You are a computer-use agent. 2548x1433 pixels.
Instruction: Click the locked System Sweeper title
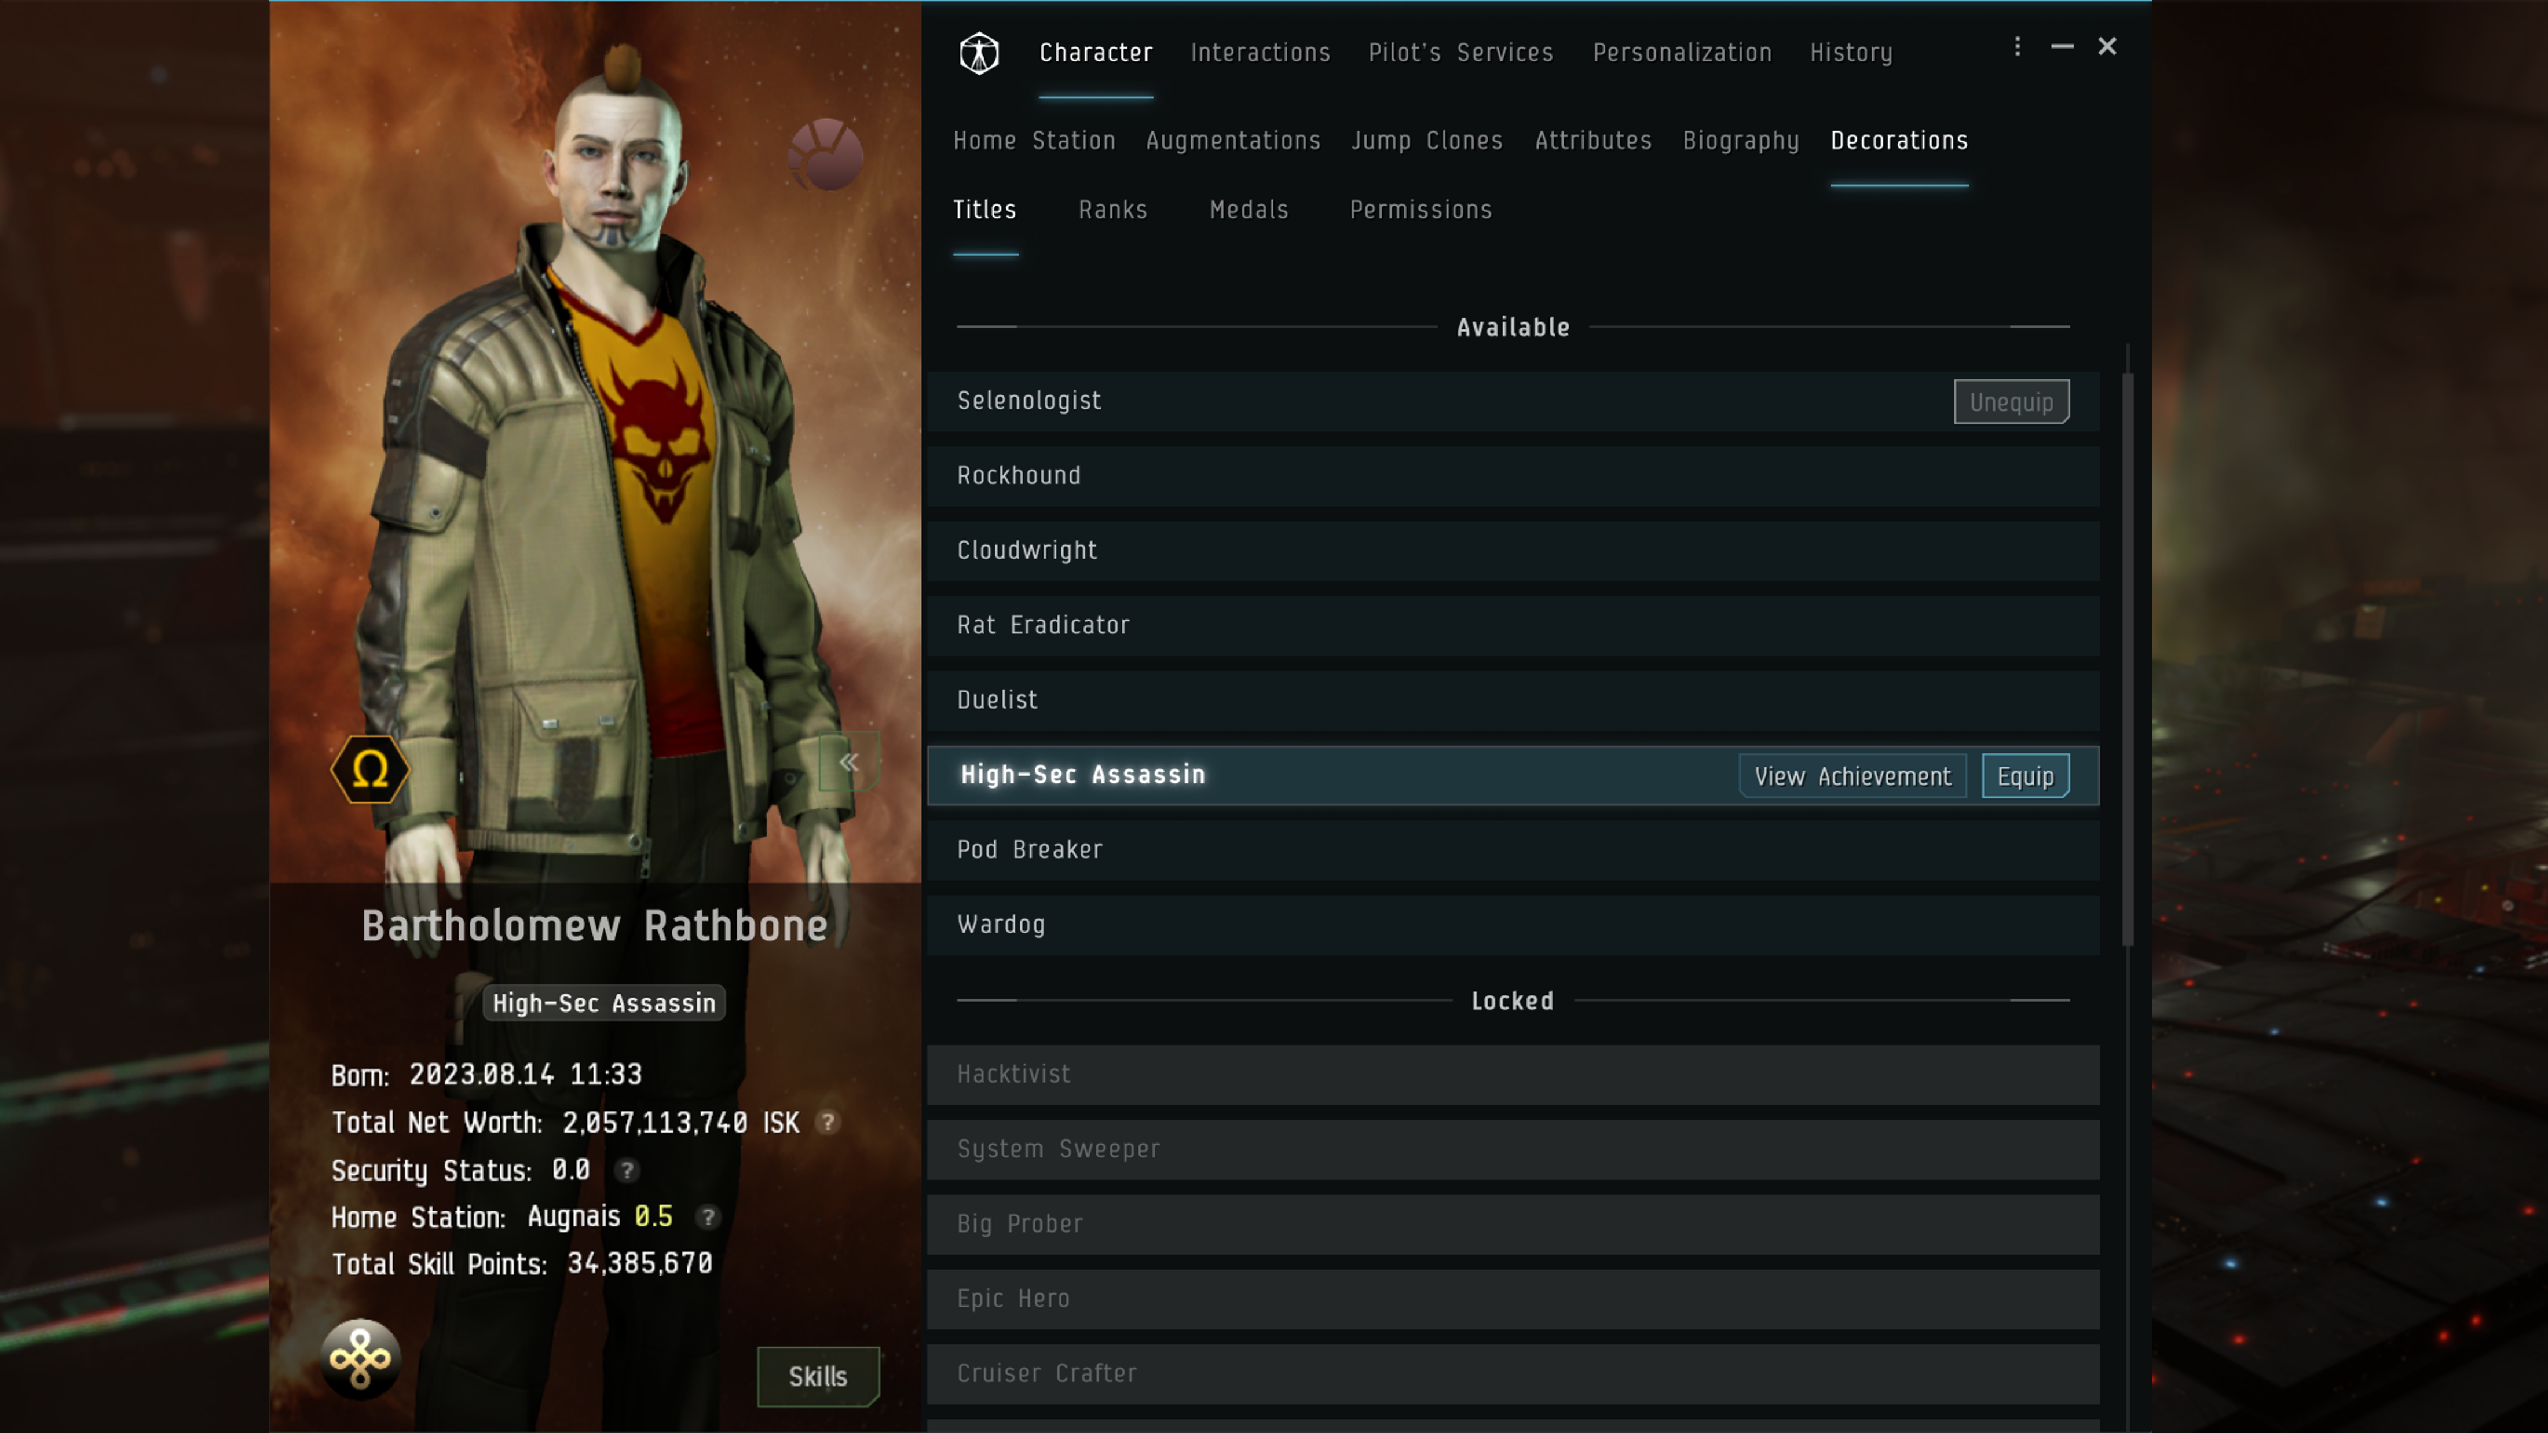1513,1149
